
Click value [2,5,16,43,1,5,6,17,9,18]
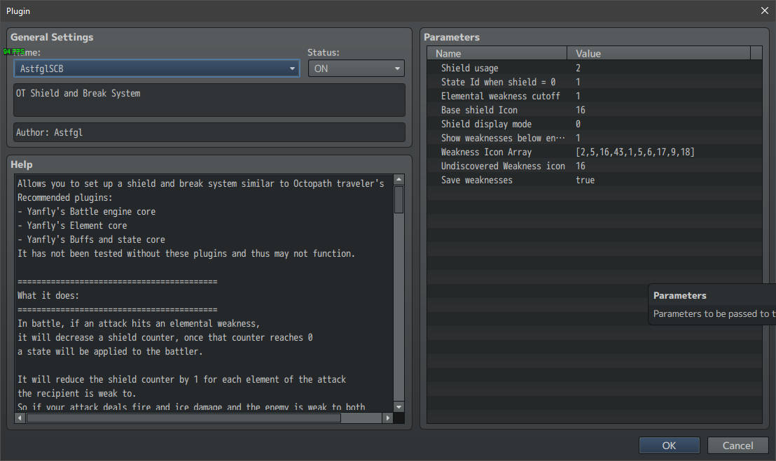(x=635, y=153)
